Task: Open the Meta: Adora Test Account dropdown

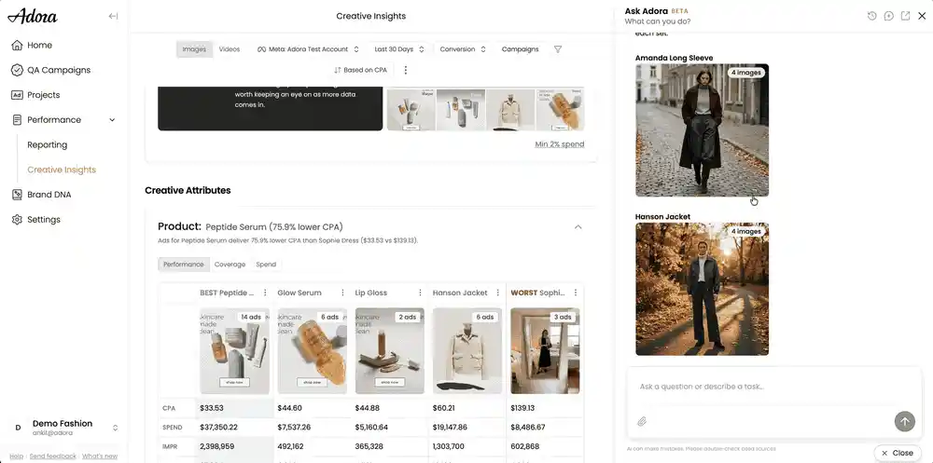Action: (308, 49)
